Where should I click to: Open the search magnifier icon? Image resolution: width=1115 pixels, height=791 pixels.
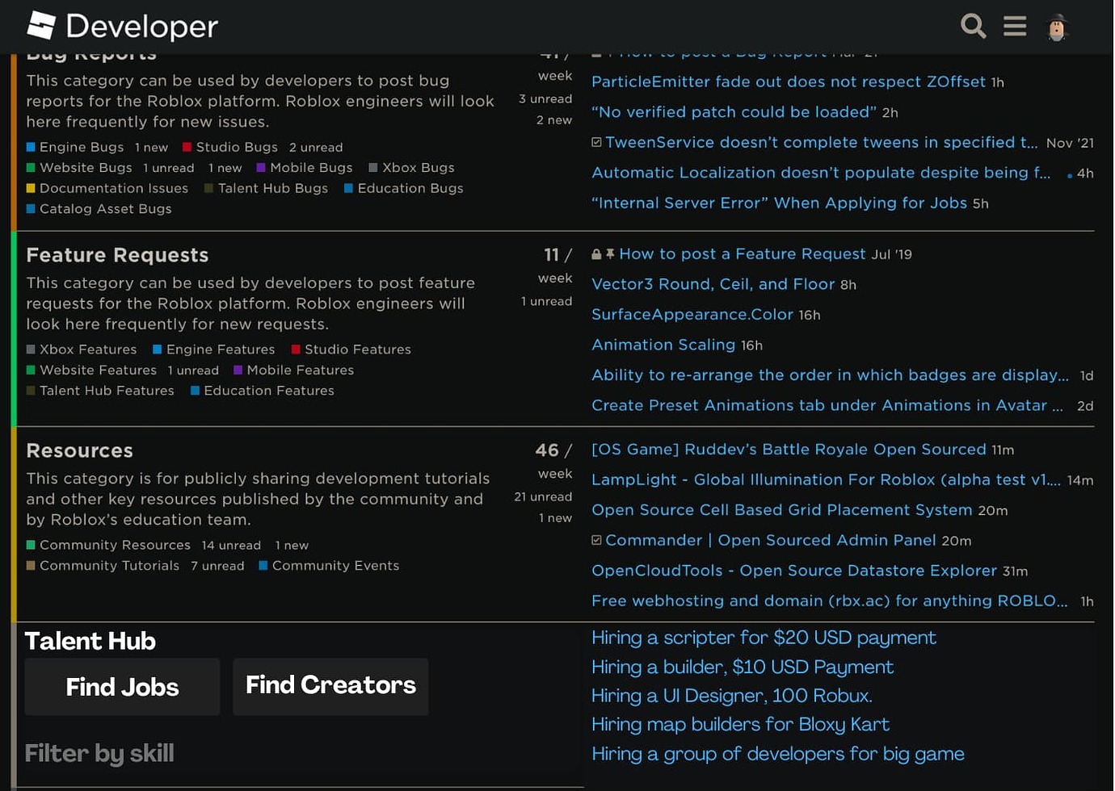pyautogui.click(x=973, y=27)
